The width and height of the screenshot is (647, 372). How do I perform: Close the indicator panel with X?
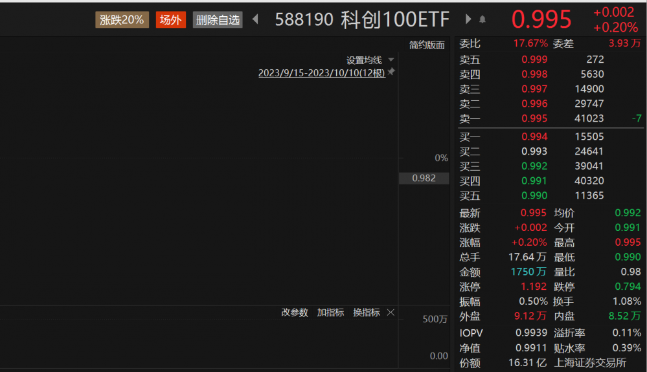[391, 312]
